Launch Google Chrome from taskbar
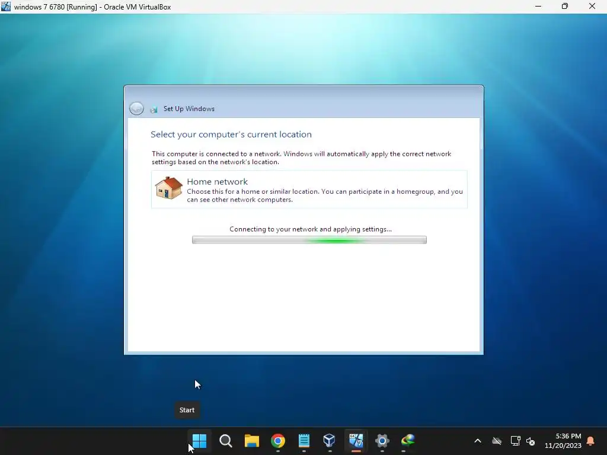The height and width of the screenshot is (455, 607). (278, 441)
